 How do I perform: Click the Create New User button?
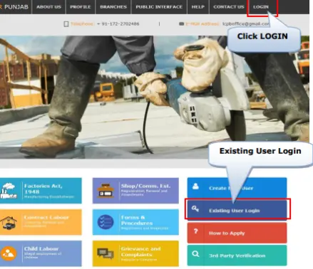(237, 188)
